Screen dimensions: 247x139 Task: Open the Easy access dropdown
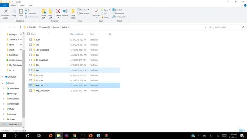pyautogui.click(x=84, y=14)
